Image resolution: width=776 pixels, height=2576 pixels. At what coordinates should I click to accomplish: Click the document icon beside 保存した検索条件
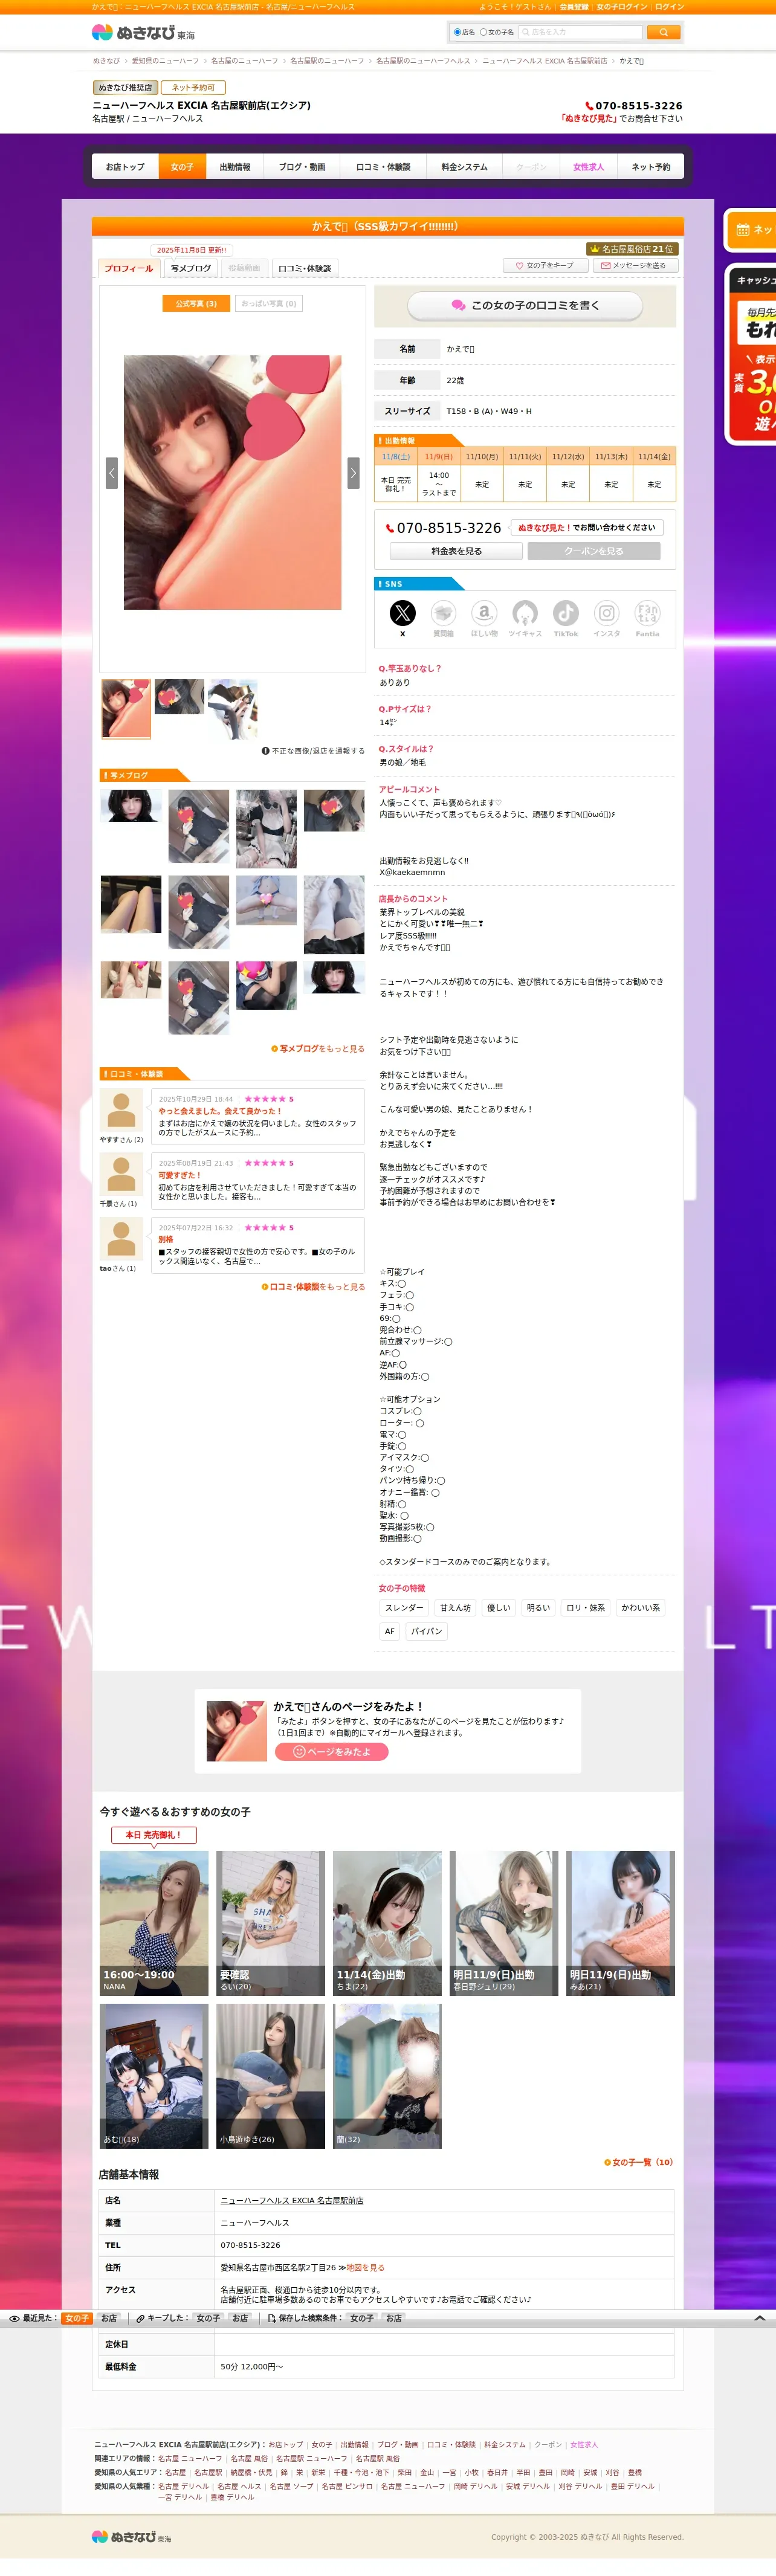(272, 2318)
